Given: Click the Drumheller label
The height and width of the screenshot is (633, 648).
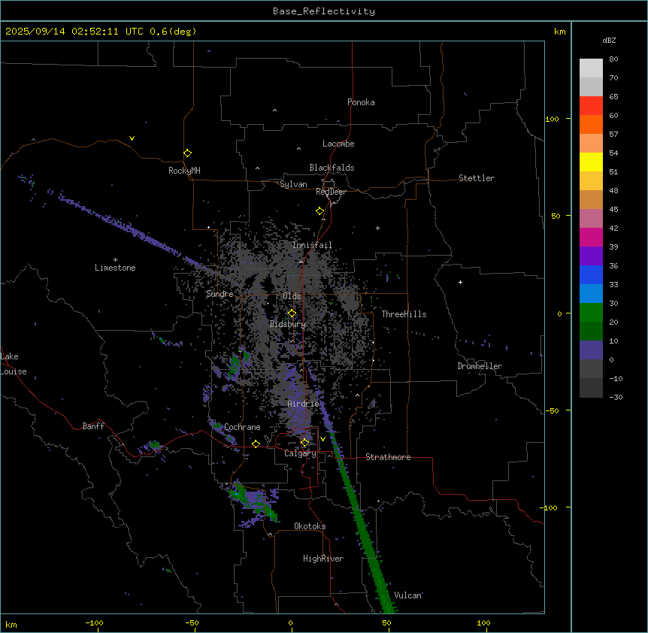Looking at the screenshot, I should (480, 366).
